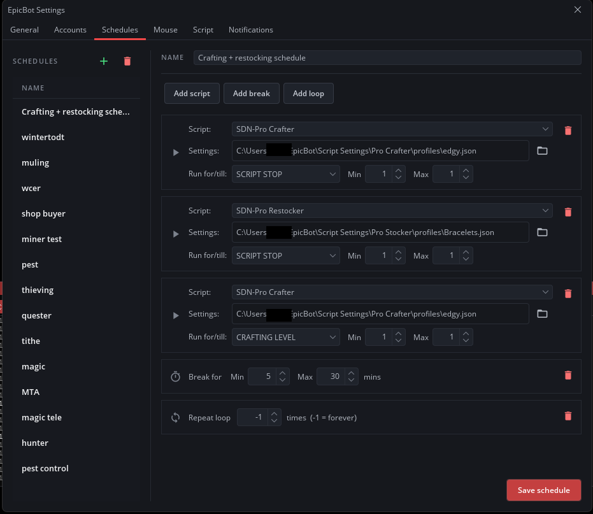This screenshot has width=593, height=514.
Task: Select the pest control schedule
Action: [76, 468]
